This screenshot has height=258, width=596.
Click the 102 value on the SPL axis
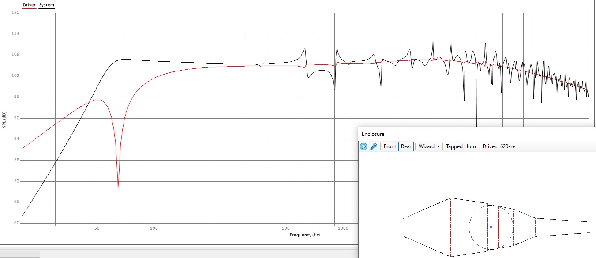[15, 76]
